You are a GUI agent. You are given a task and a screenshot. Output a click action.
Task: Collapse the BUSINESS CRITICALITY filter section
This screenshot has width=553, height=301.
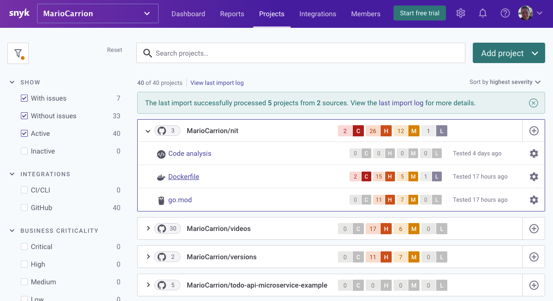[12, 231]
